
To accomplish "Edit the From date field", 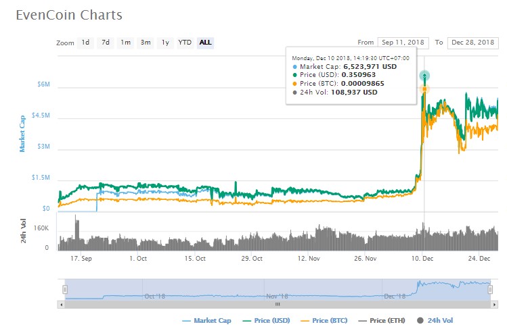I will (403, 43).
